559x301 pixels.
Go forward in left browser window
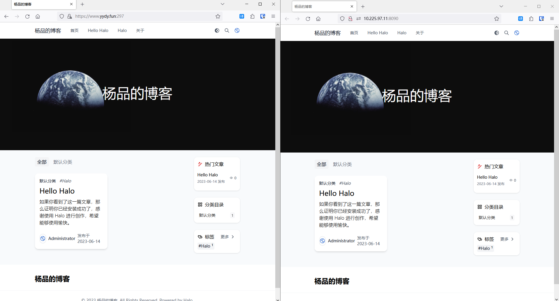pos(17,16)
